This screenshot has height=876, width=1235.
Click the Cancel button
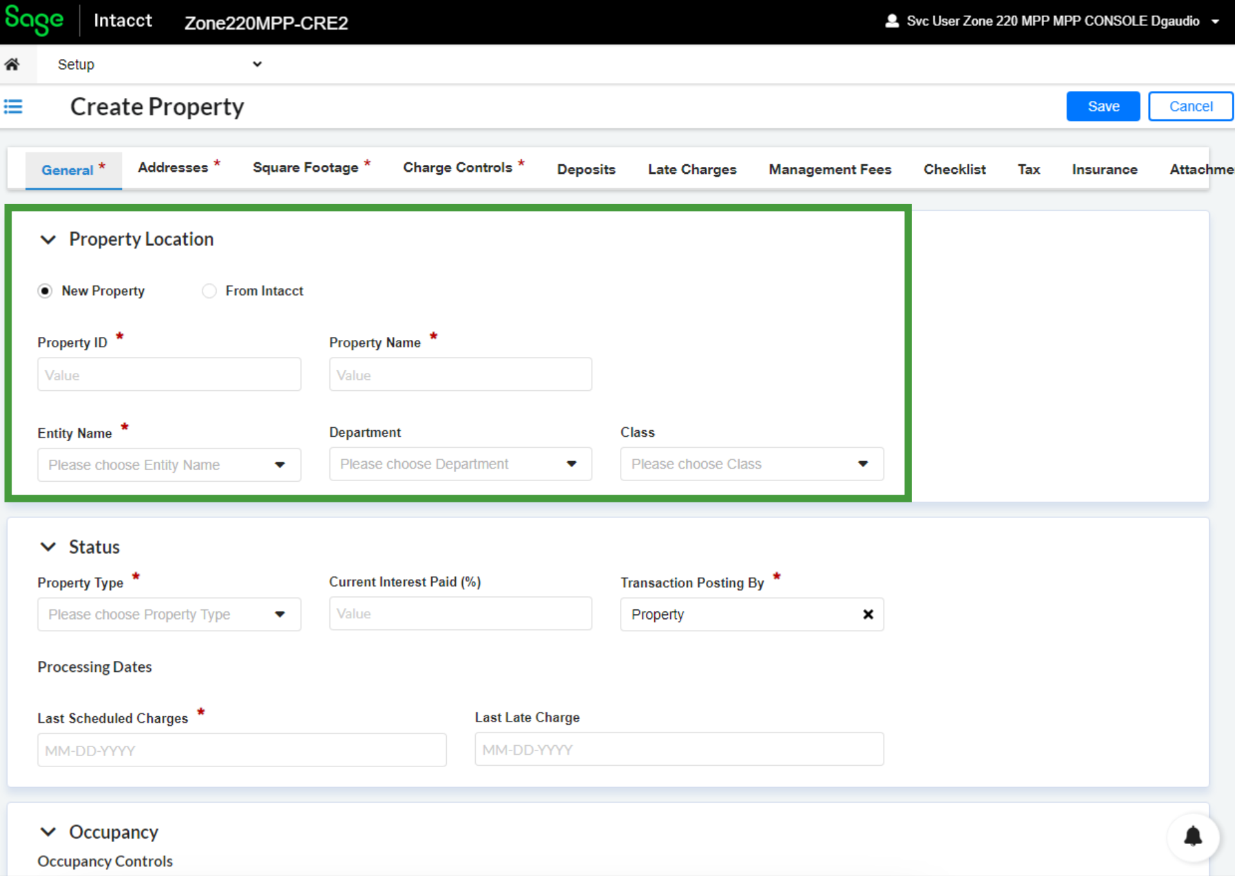(x=1191, y=106)
